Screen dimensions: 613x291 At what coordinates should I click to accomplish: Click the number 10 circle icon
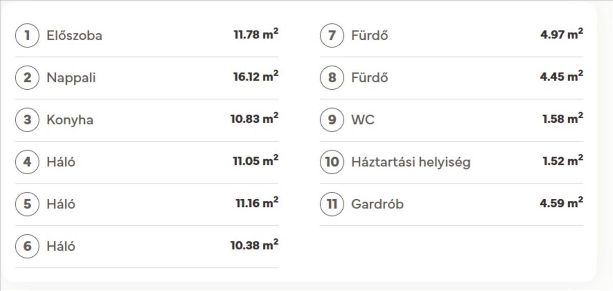[332, 162]
